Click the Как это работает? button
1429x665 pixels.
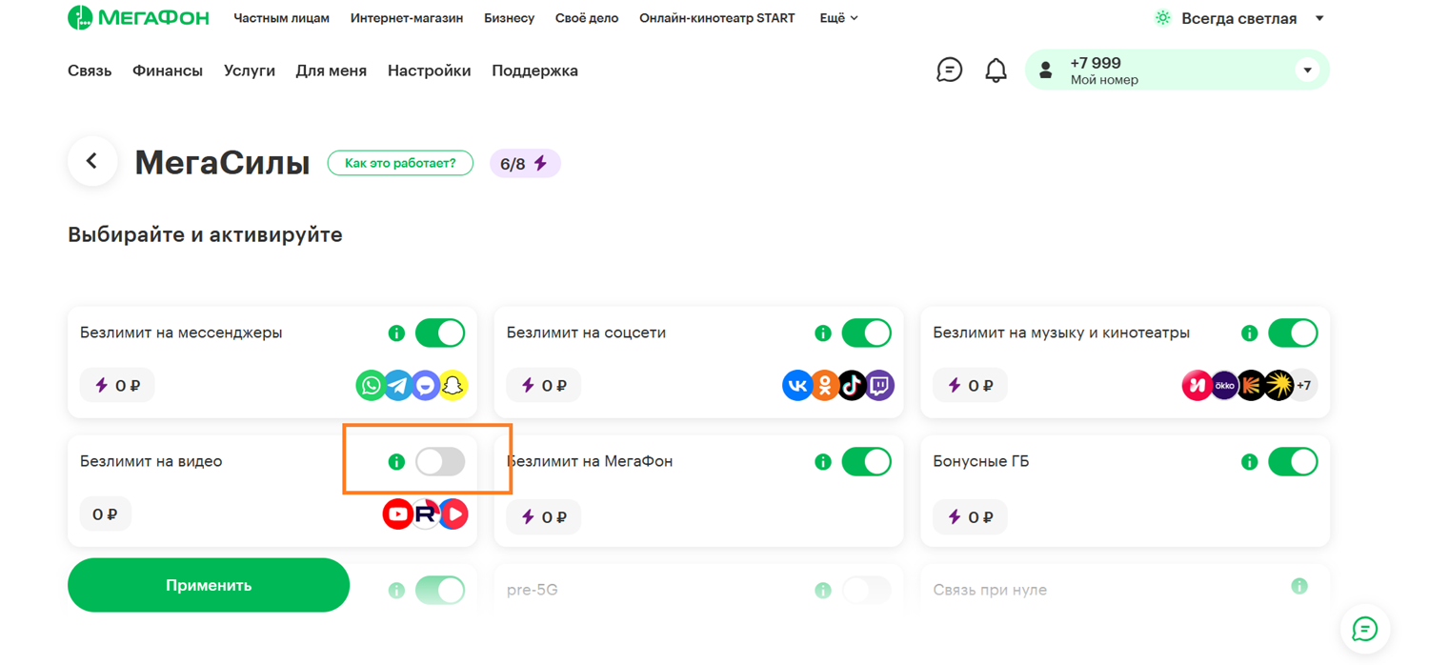point(400,163)
